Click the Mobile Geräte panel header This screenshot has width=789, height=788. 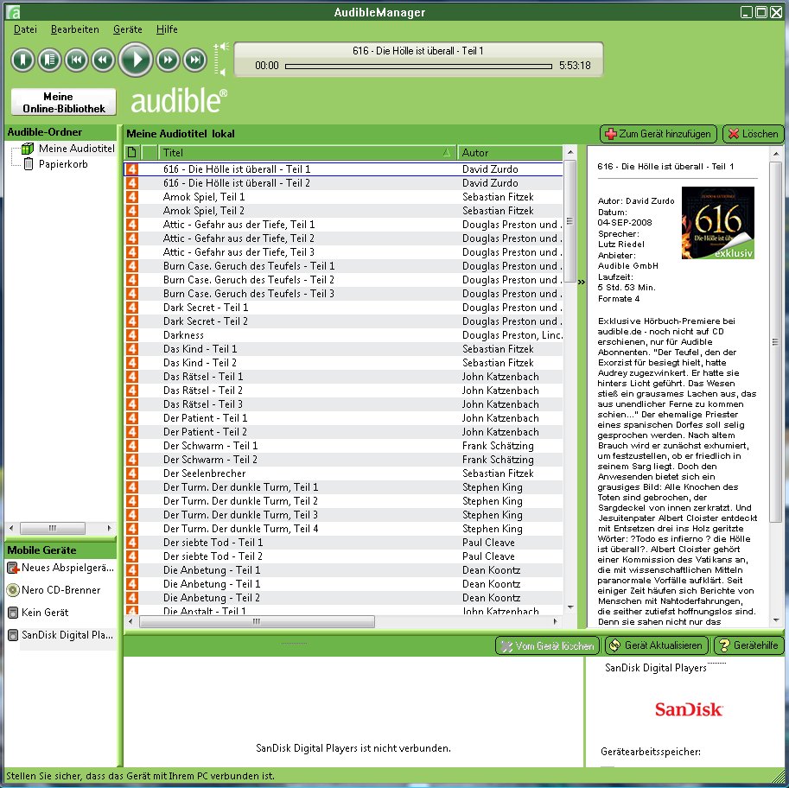coord(60,550)
